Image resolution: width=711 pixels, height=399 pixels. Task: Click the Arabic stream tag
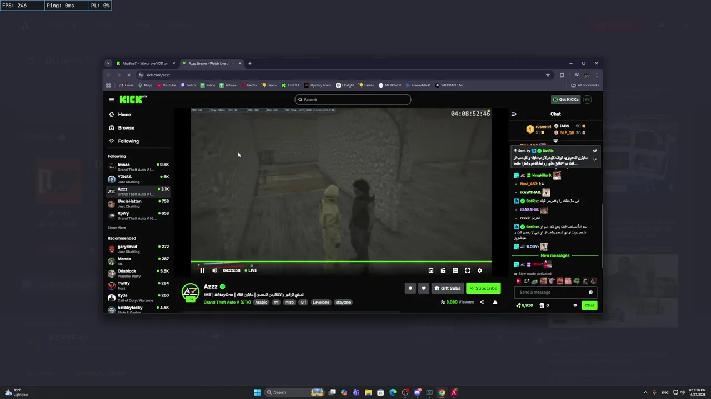coord(261,303)
